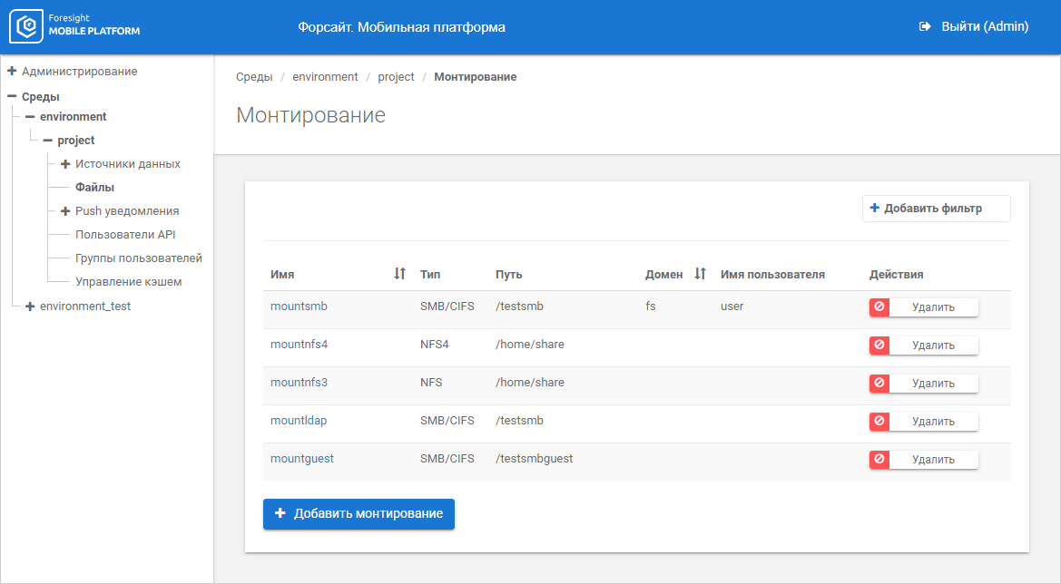Expand Источники данных in the tree
This screenshot has height=584, width=1061.
click(x=65, y=164)
